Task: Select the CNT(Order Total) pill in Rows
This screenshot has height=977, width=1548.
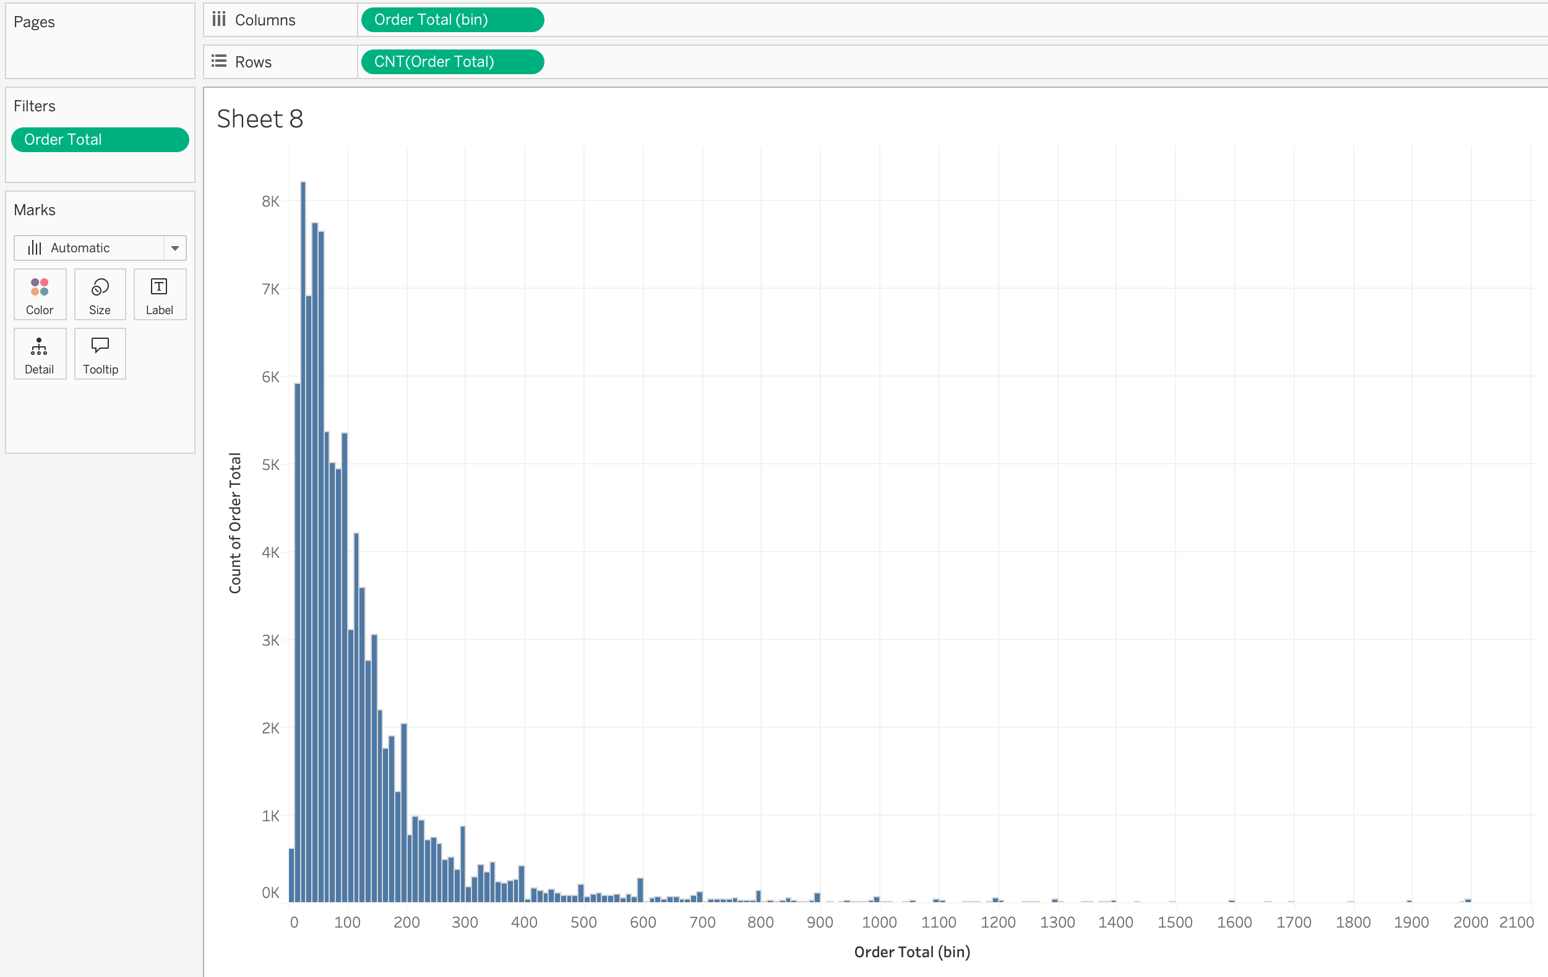Action: click(452, 61)
